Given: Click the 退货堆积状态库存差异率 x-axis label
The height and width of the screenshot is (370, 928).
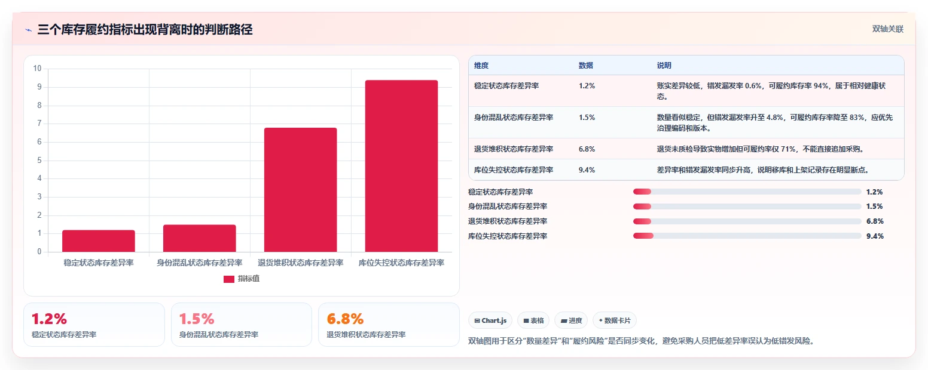Looking at the screenshot, I should 301,263.
